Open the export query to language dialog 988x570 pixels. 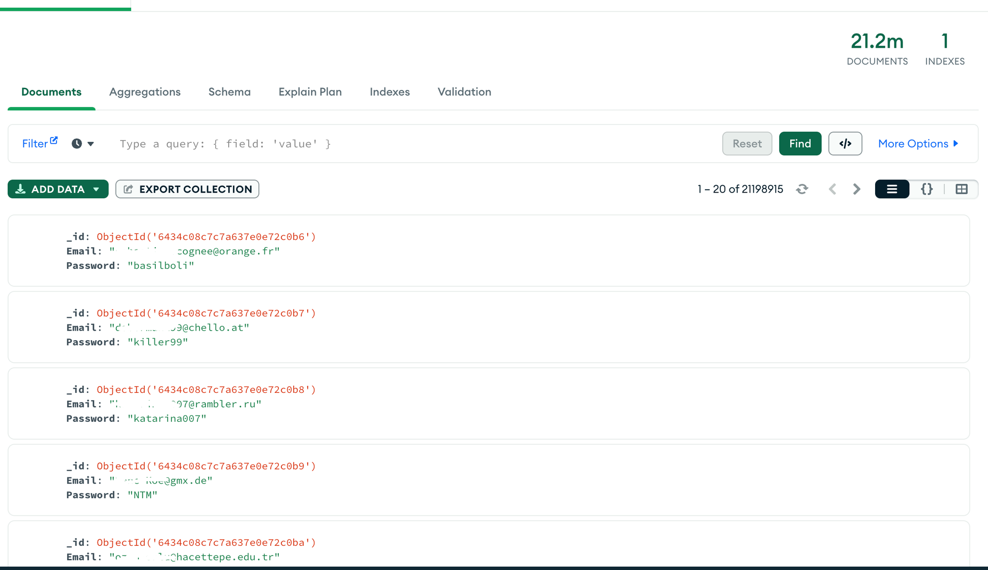click(845, 143)
